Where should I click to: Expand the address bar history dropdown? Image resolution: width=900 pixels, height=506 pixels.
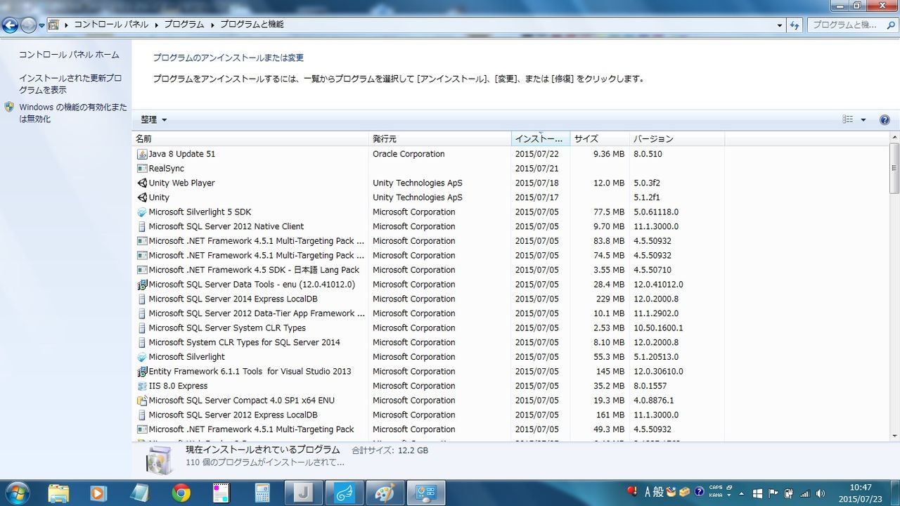click(780, 25)
